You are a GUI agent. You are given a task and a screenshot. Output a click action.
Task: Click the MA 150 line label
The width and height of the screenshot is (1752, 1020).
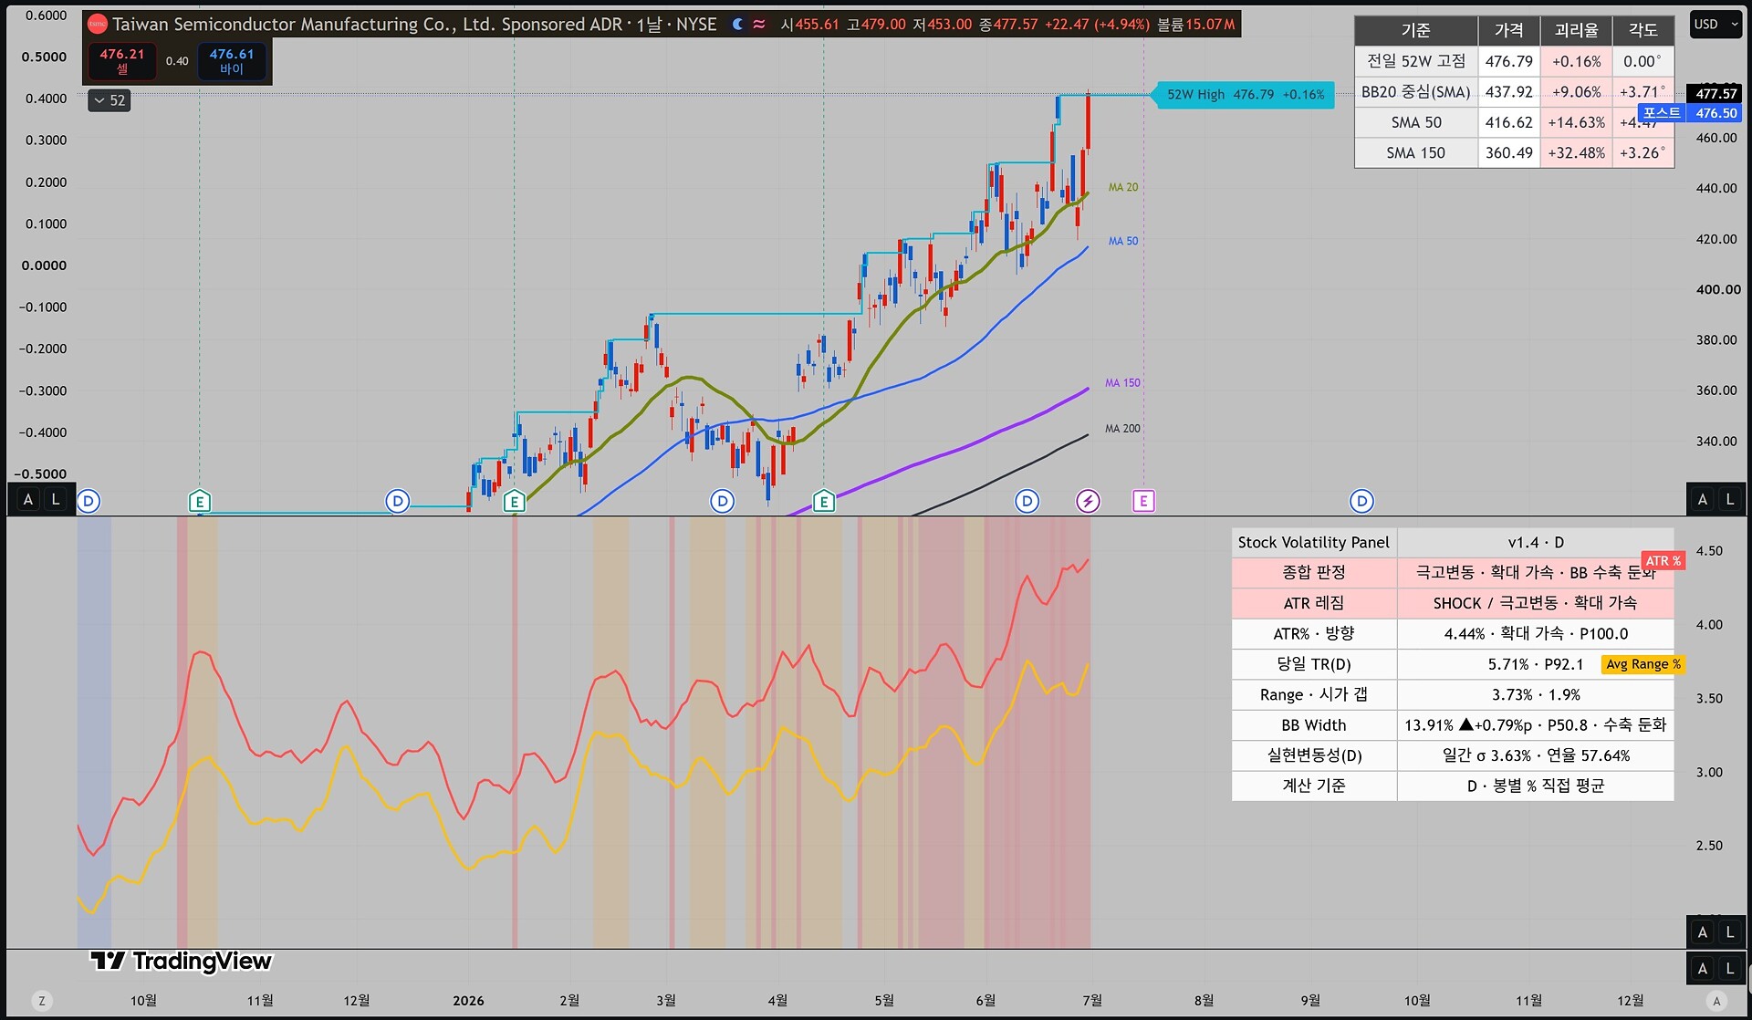1122,383
